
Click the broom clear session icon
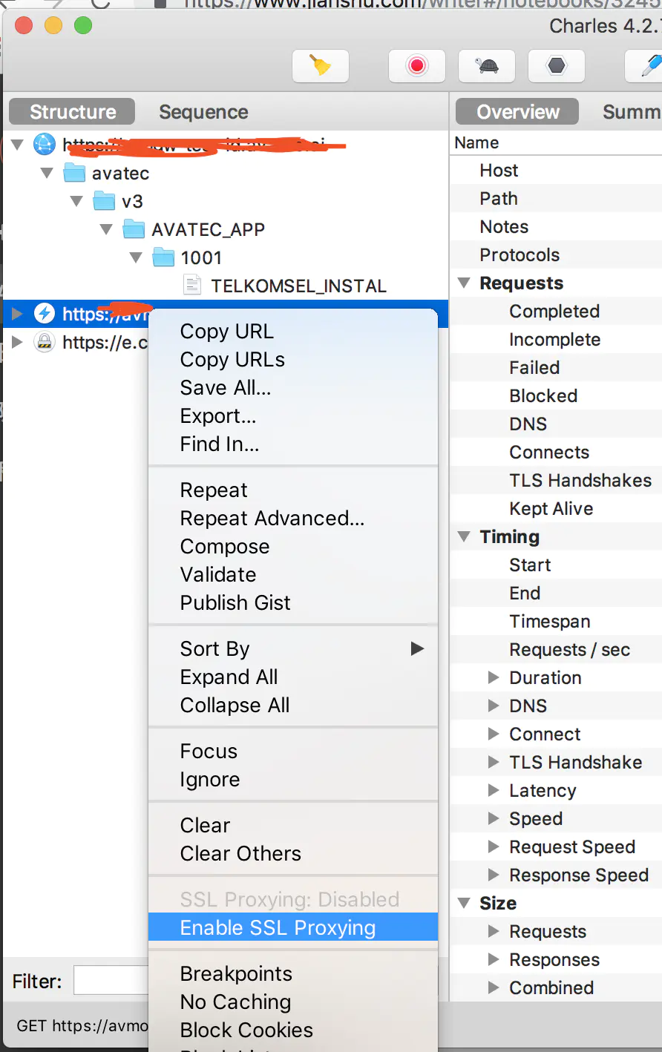coord(321,66)
